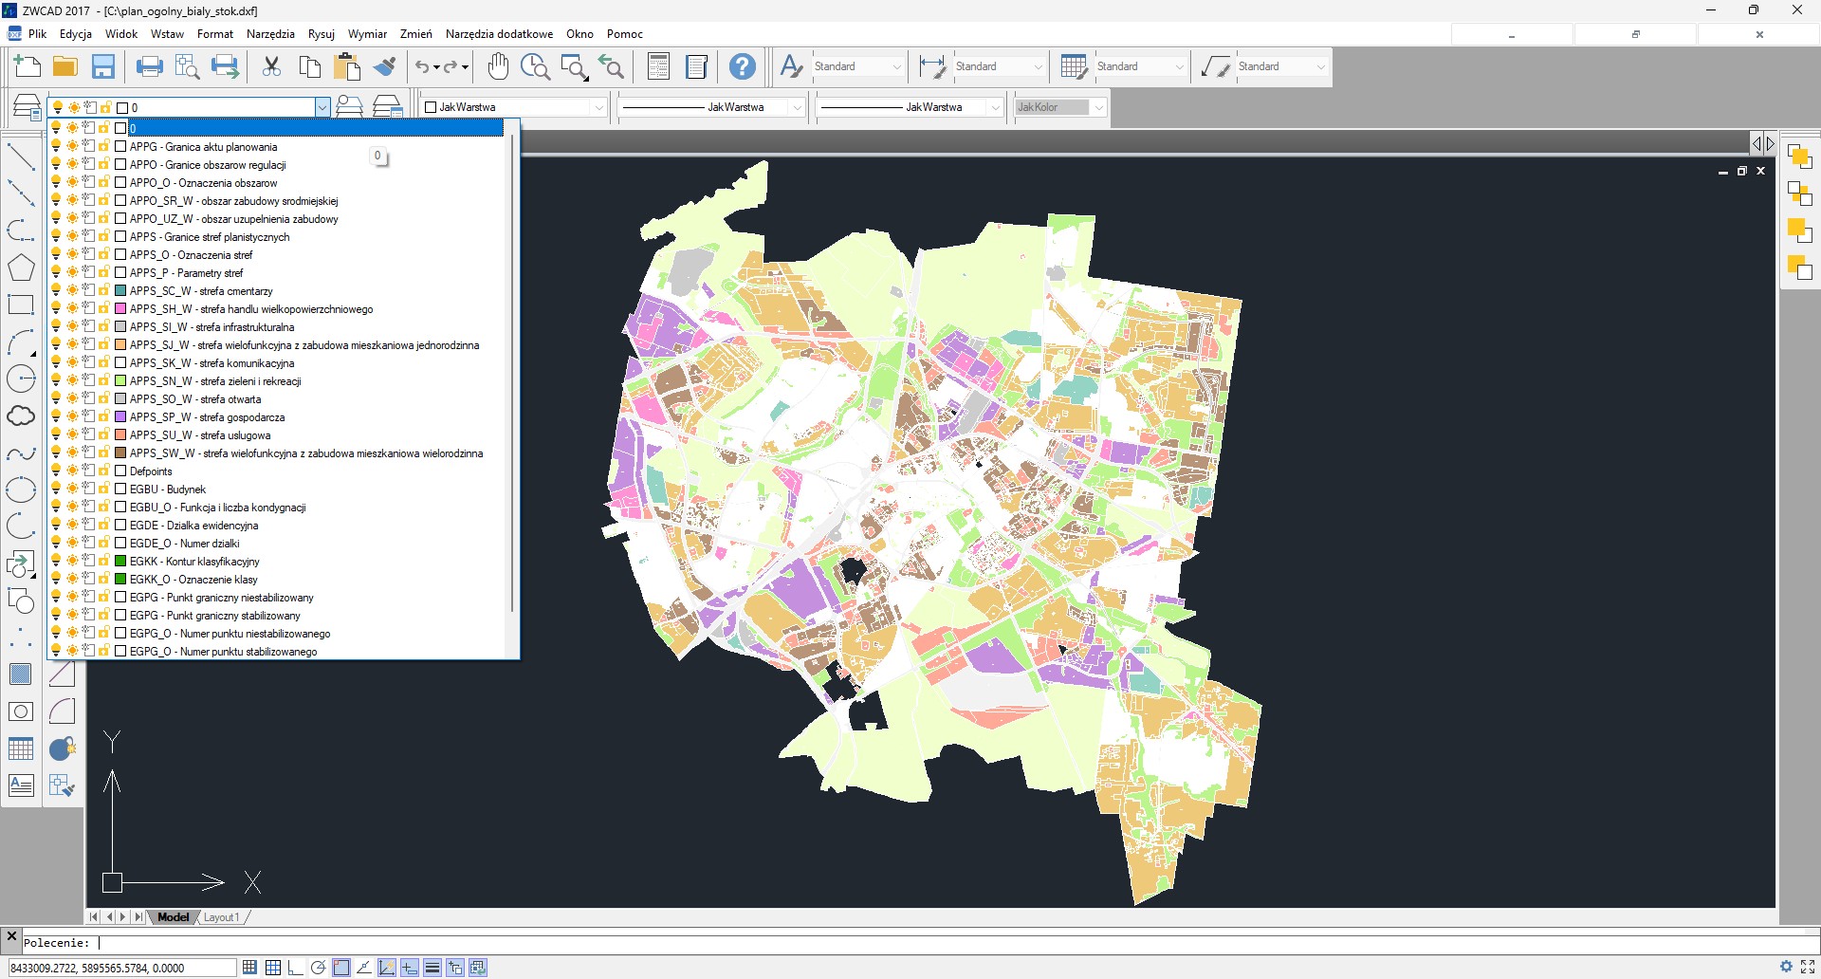Toggle visibility bulb for APPG layer
Viewport: 1821px width, 979px height.
(56, 146)
